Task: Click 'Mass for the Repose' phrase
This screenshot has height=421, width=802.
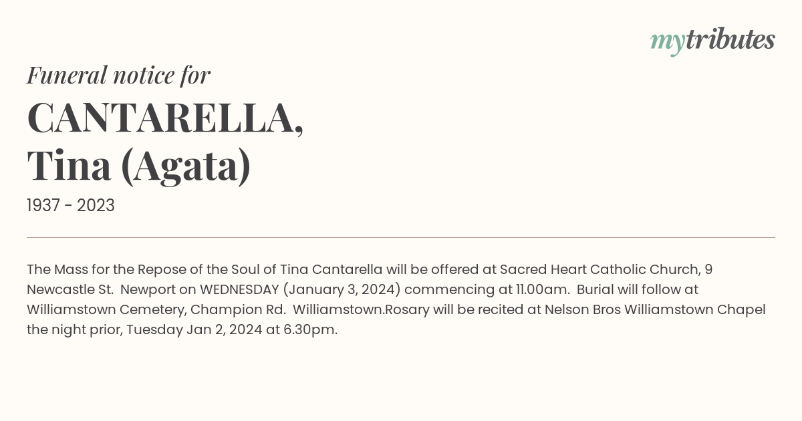Action: click(x=120, y=270)
